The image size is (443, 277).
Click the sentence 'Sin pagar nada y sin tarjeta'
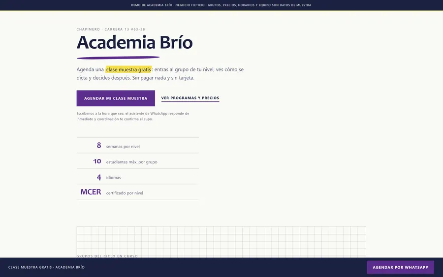click(x=163, y=78)
